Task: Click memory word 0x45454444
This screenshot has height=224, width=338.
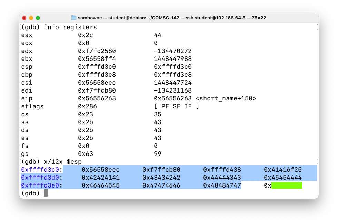Action: click(282, 178)
